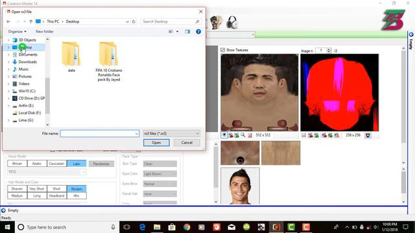Open the Eyes Color Light Brown dropdown
The width and height of the screenshot is (415, 233).
pyautogui.click(x=160, y=174)
